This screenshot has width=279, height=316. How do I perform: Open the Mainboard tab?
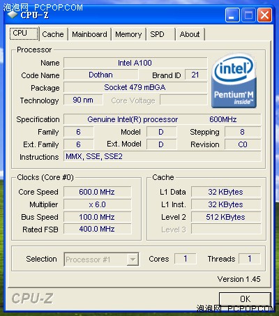click(x=89, y=34)
